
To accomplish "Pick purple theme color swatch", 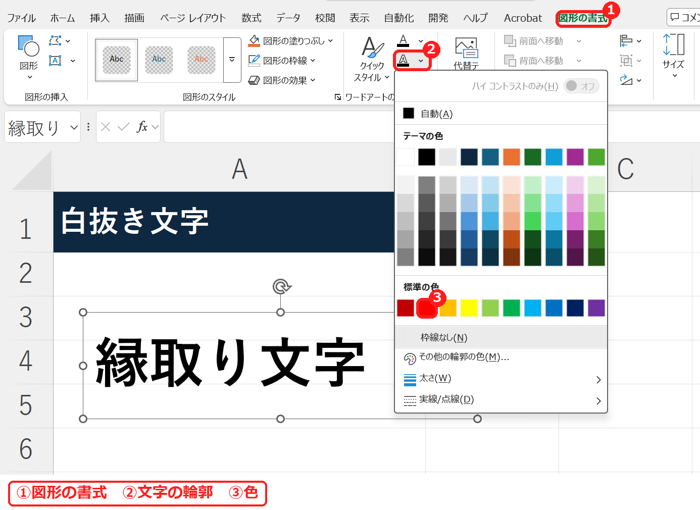I will click(x=575, y=157).
